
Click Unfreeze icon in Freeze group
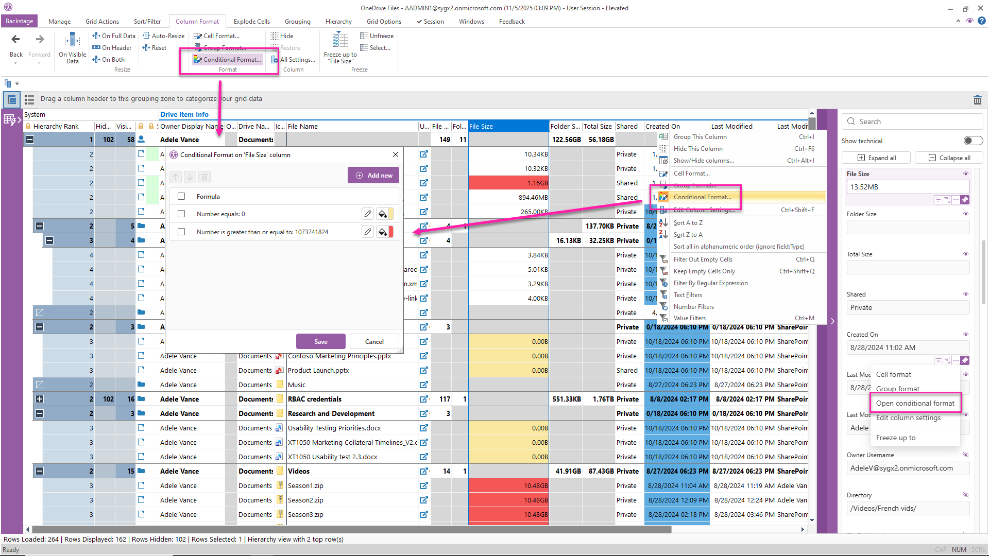pyautogui.click(x=364, y=36)
